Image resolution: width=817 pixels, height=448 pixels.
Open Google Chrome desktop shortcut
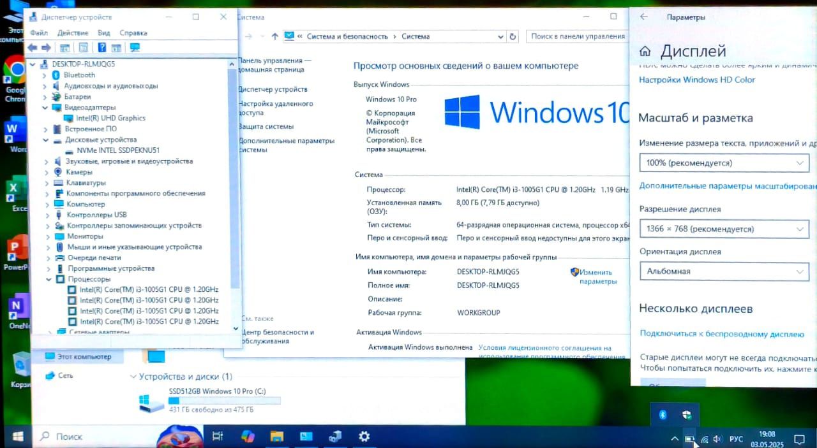click(15, 79)
